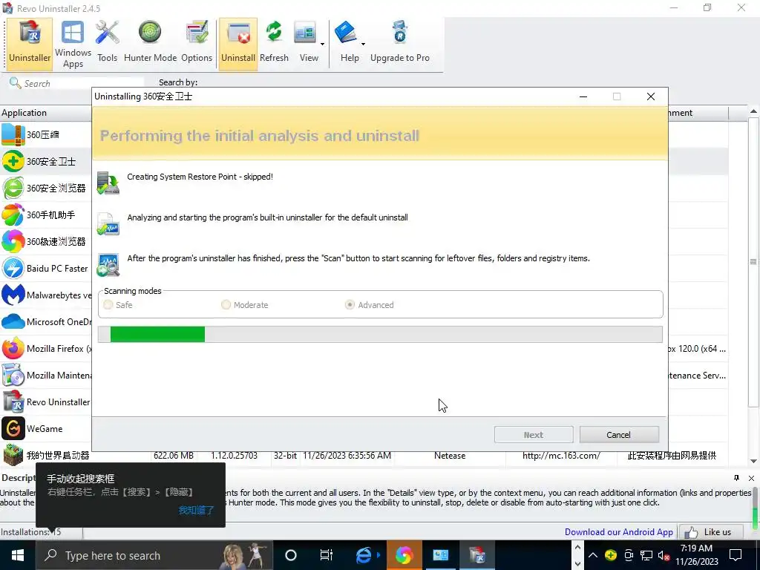760x570 pixels.
Task: Click the Next button in dialog
Action: 534,435
